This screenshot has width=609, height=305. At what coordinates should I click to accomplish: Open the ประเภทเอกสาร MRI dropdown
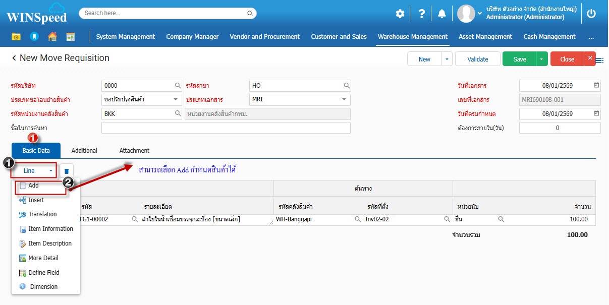(x=344, y=100)
